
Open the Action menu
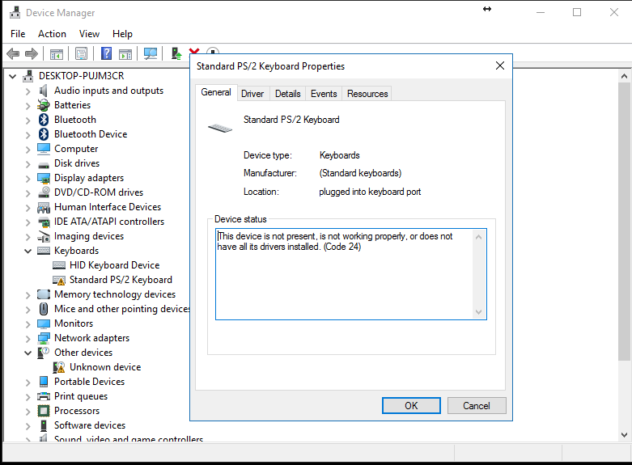coord(52,34)
